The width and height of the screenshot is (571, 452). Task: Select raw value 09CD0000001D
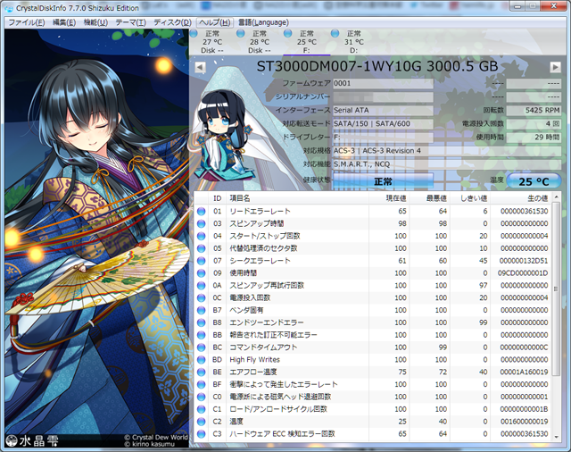click(523, 273)
